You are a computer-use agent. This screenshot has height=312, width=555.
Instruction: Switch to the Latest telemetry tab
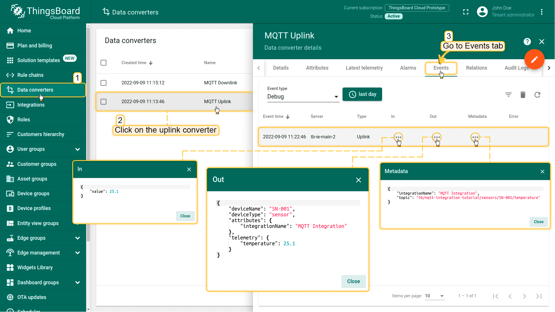pos(364,68)
